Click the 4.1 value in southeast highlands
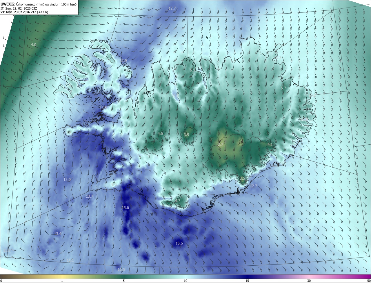Viewport: 371px width, 283px height. 270,144
